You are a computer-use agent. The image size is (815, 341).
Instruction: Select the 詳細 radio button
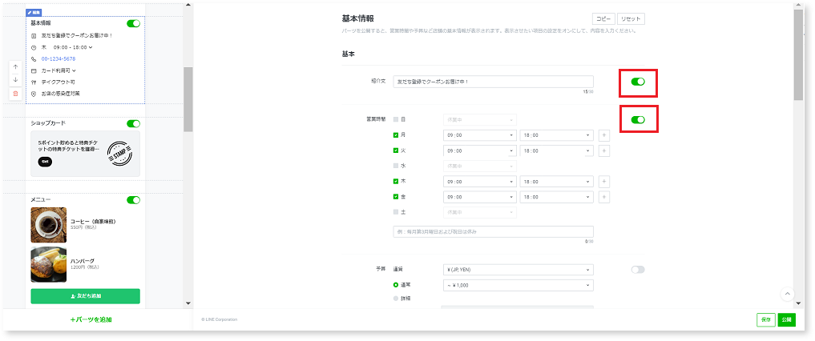coord(396,299)
